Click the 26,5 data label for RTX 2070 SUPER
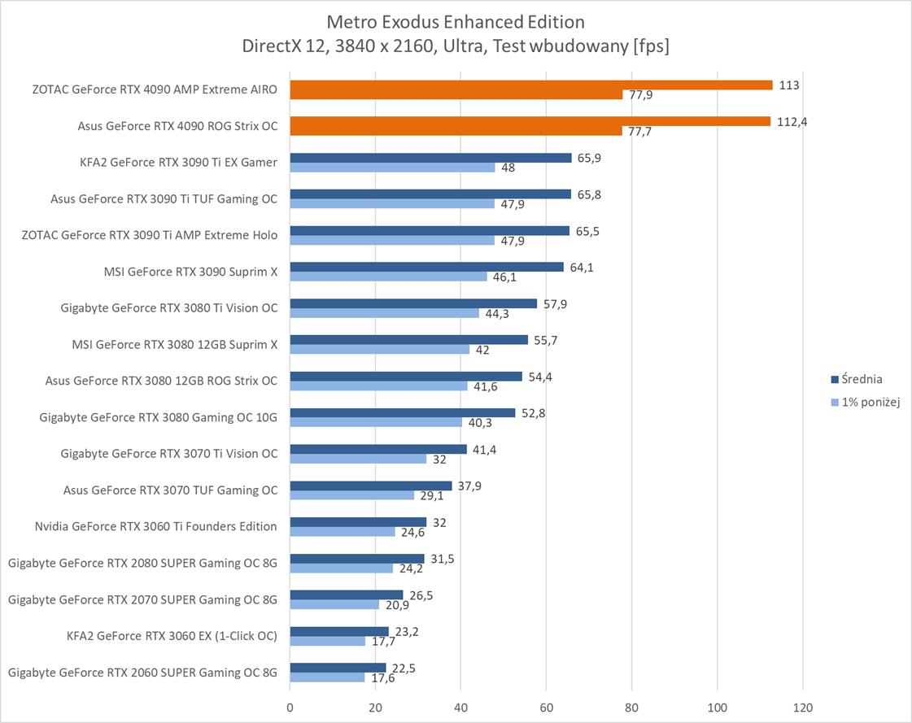Screen dimensions: 912x723 tap(421, 595)
